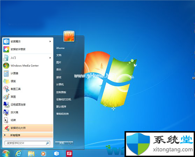Click the Windows Start orb
Screen dimensions: 195x157
pyautogui.click(x=6, y=154)
